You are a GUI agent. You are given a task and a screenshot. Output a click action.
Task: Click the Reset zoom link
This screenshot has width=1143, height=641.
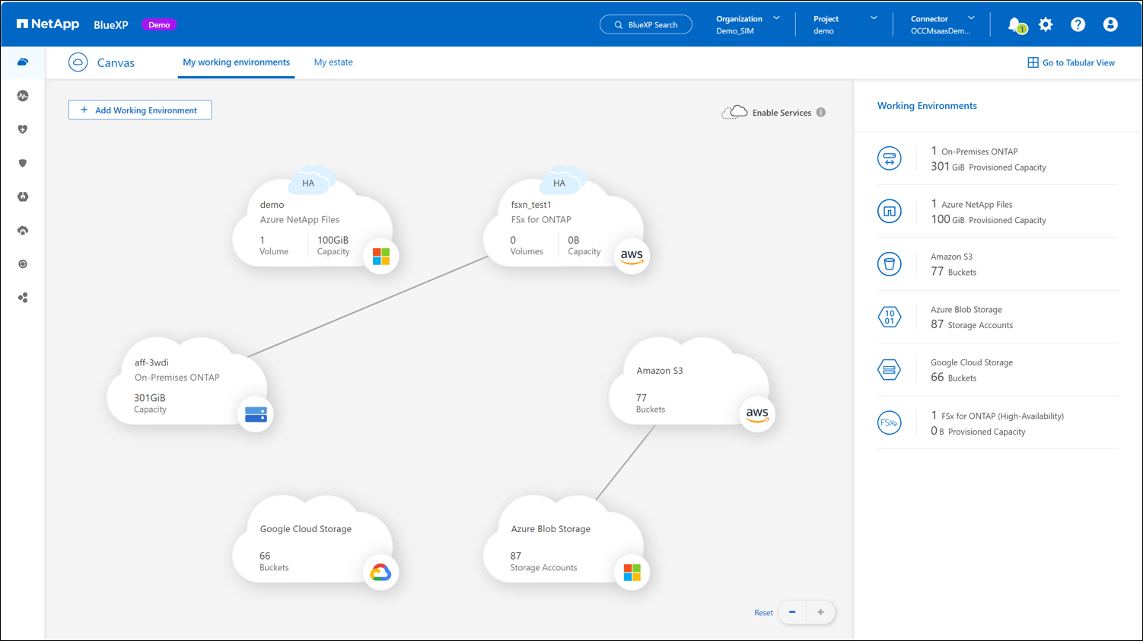click(763, 613)
